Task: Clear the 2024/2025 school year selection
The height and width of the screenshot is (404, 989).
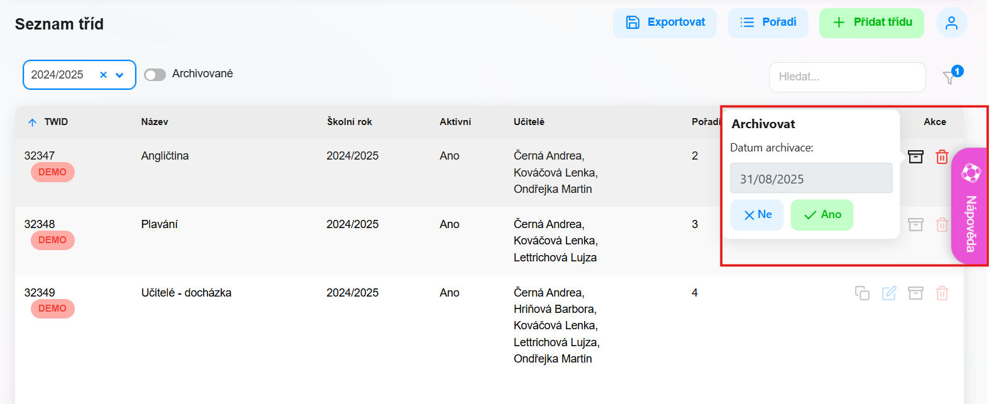Action: [104, 75]
